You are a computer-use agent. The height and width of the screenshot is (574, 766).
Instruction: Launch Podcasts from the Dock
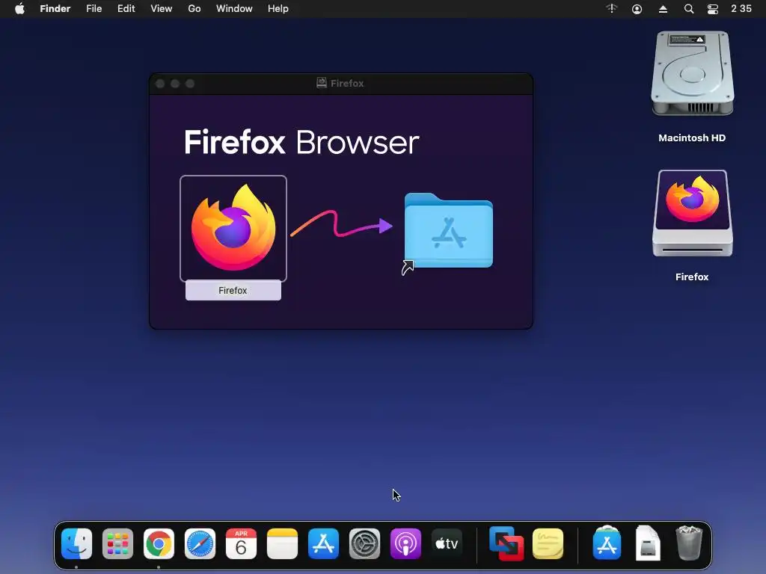[x=405, y=543]
